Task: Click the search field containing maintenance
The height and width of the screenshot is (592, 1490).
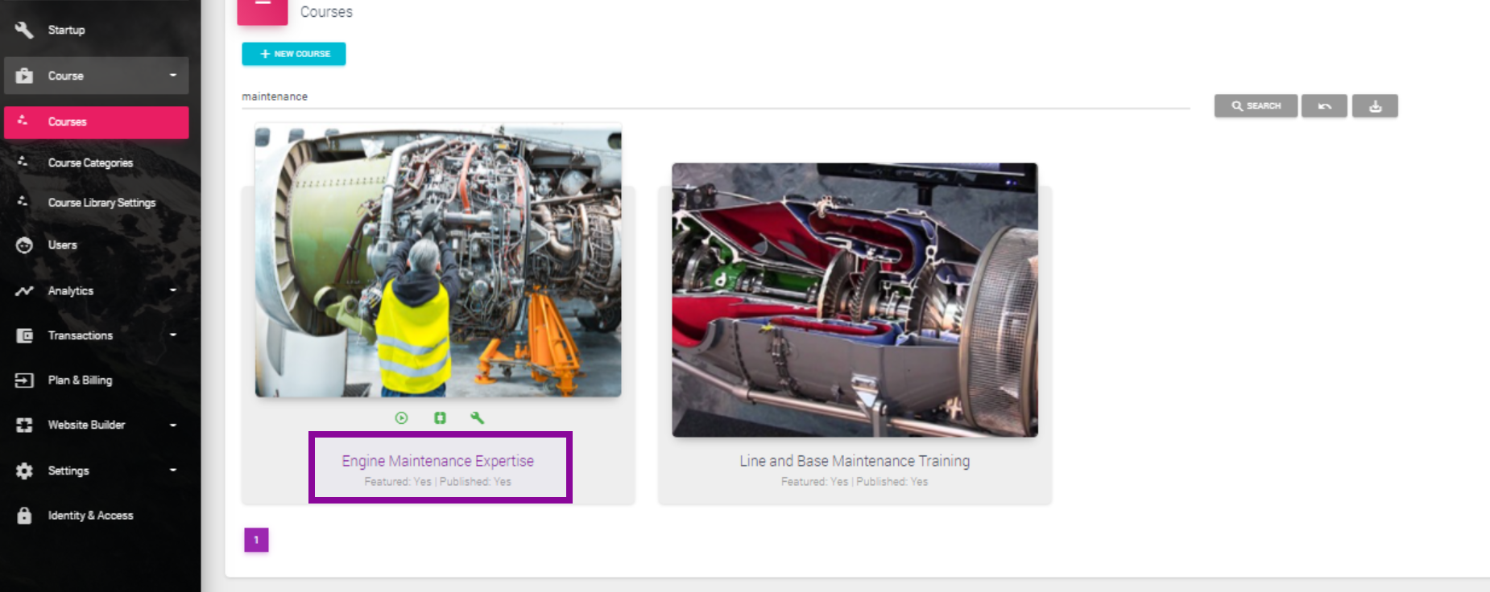Action: tap(715, 97)
